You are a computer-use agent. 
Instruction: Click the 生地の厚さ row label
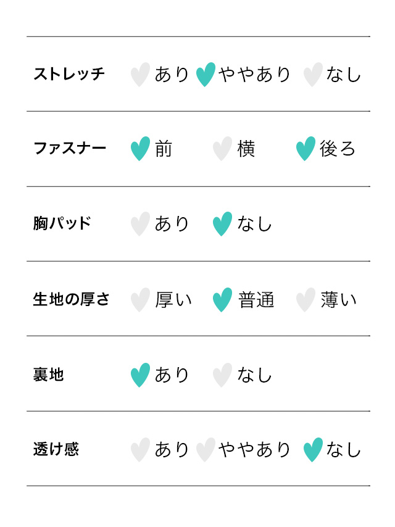click(71, 300)
